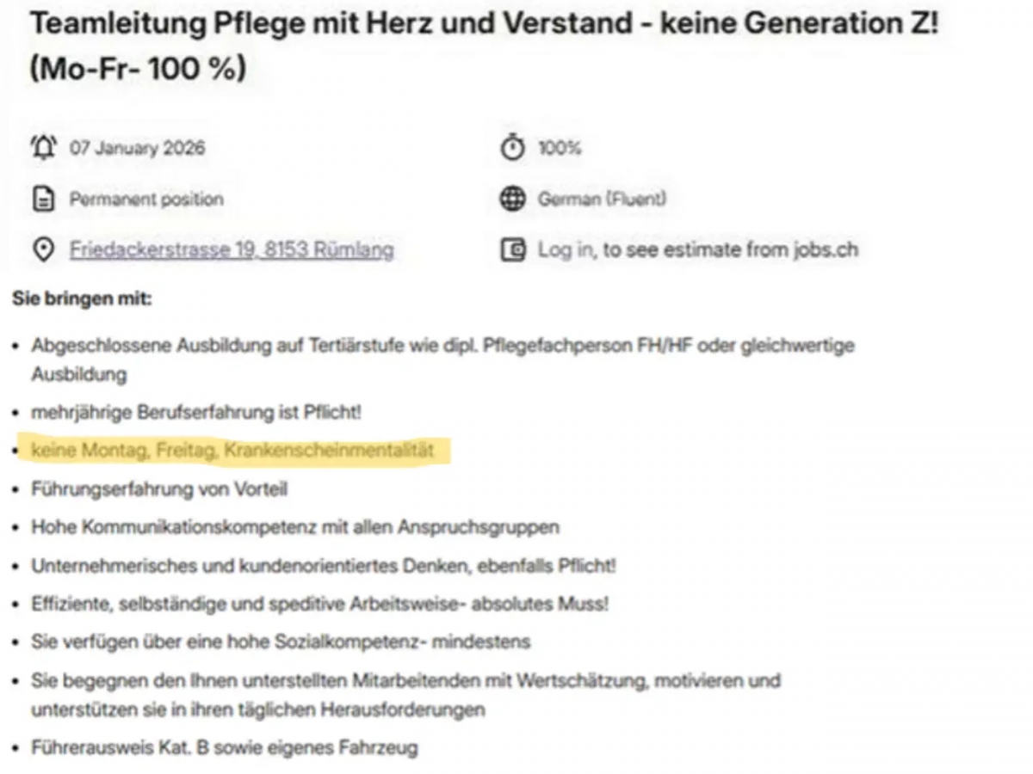Click the German (Fluent) language label

coord(602,200)
